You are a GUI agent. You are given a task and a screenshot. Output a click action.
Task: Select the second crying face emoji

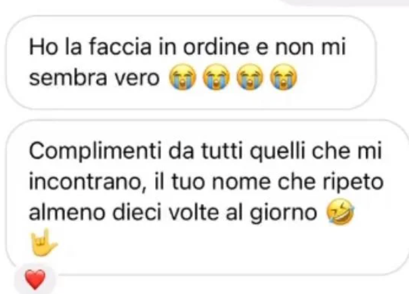[x=216, y=77]
